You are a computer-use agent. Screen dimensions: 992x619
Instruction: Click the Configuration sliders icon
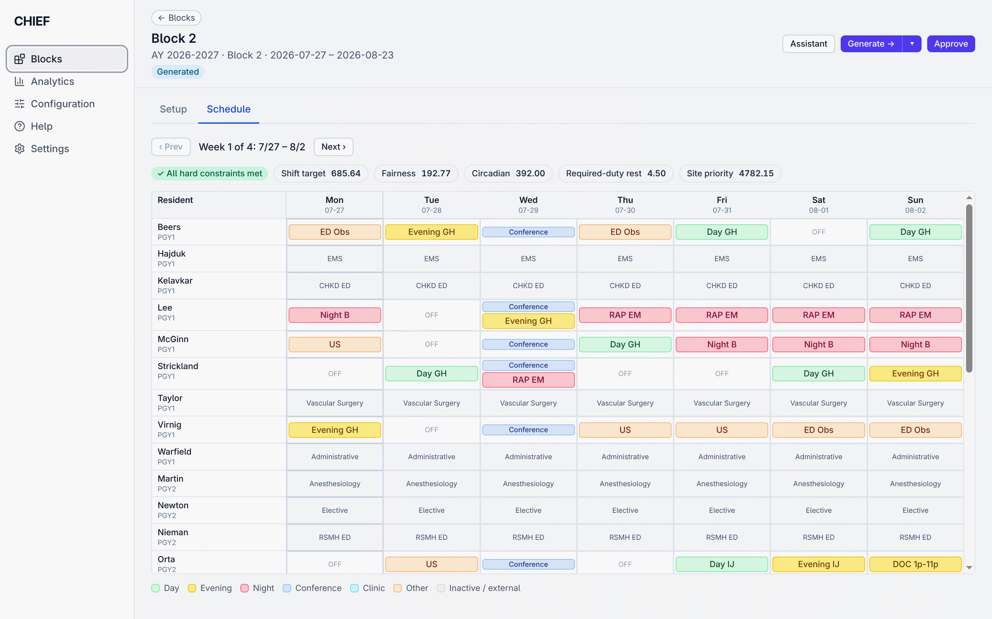coord(19,104)
